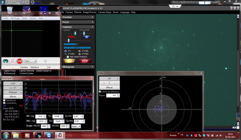Screen dimensions: 241x140
Task: Click the safely remove hardware tray icon
Action: [200, 135]
